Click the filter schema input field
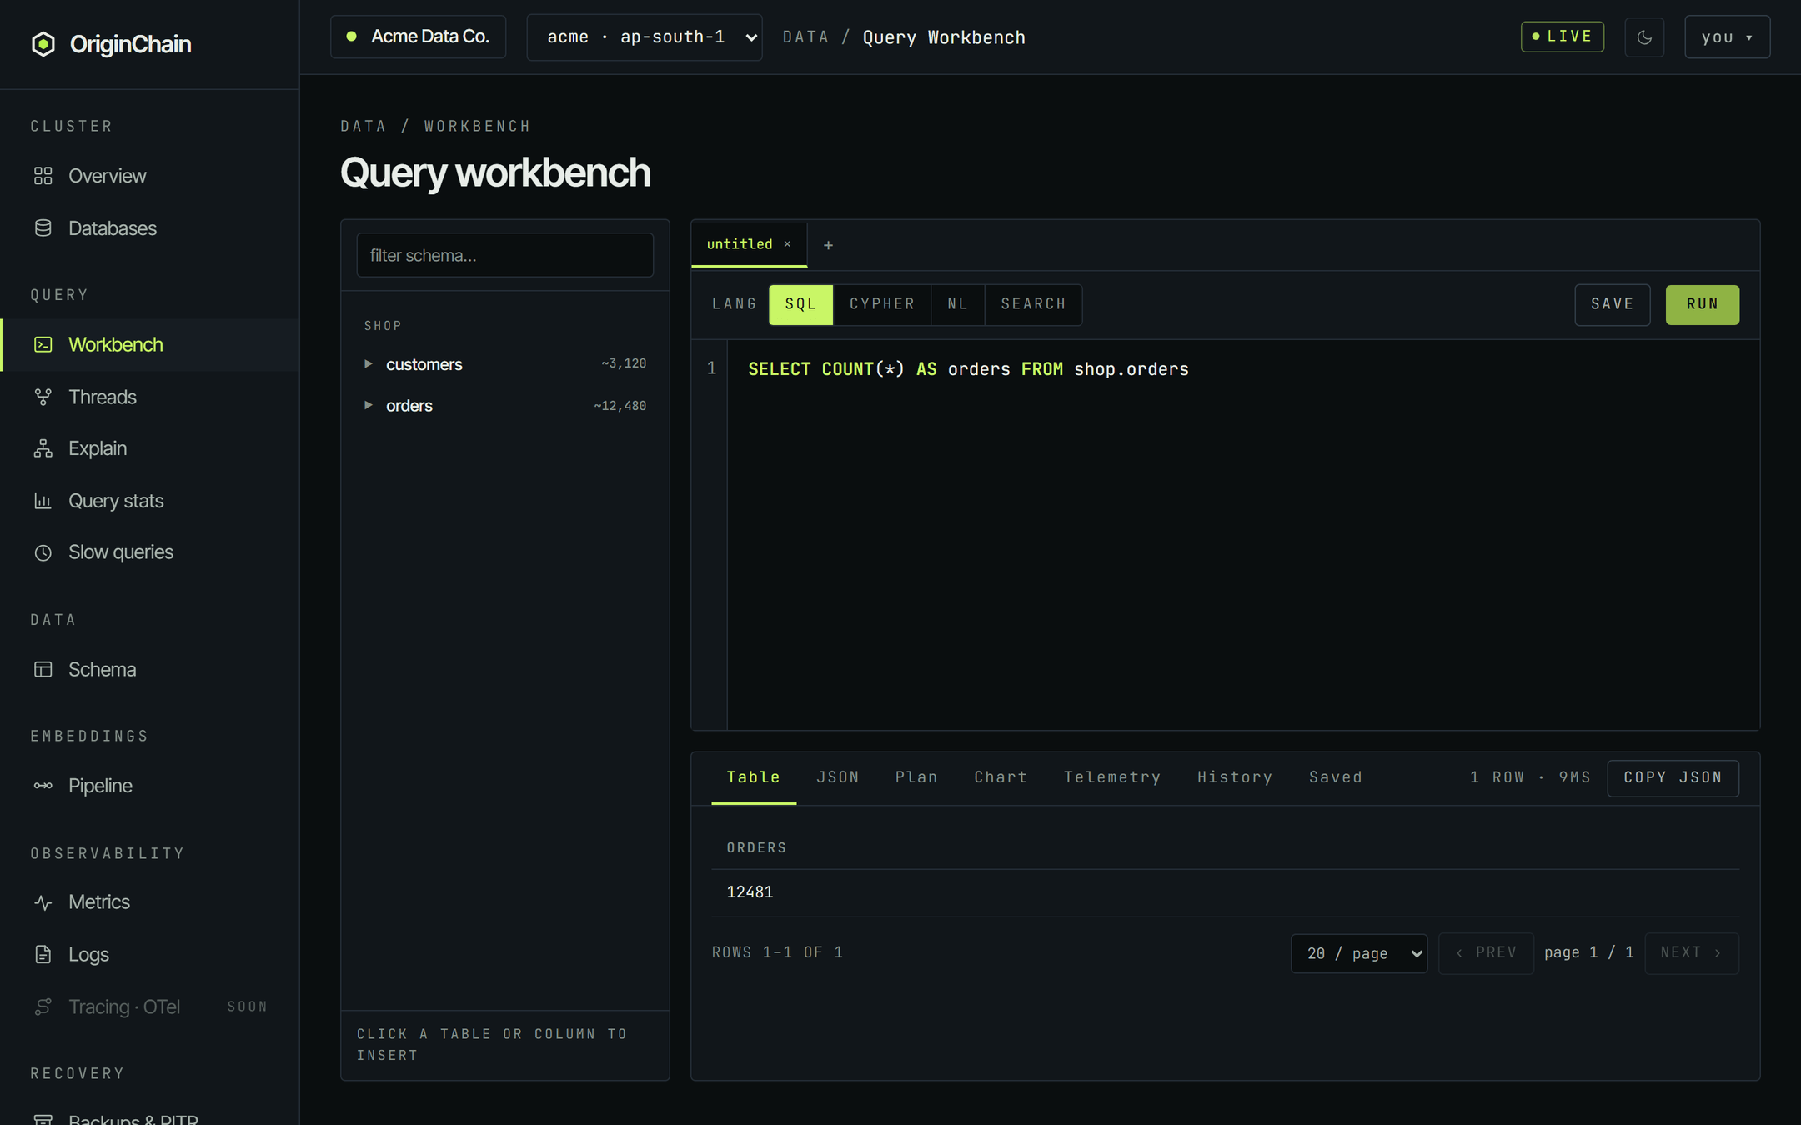Screen dimensions: 1801x1125 [x=504, y=255]
